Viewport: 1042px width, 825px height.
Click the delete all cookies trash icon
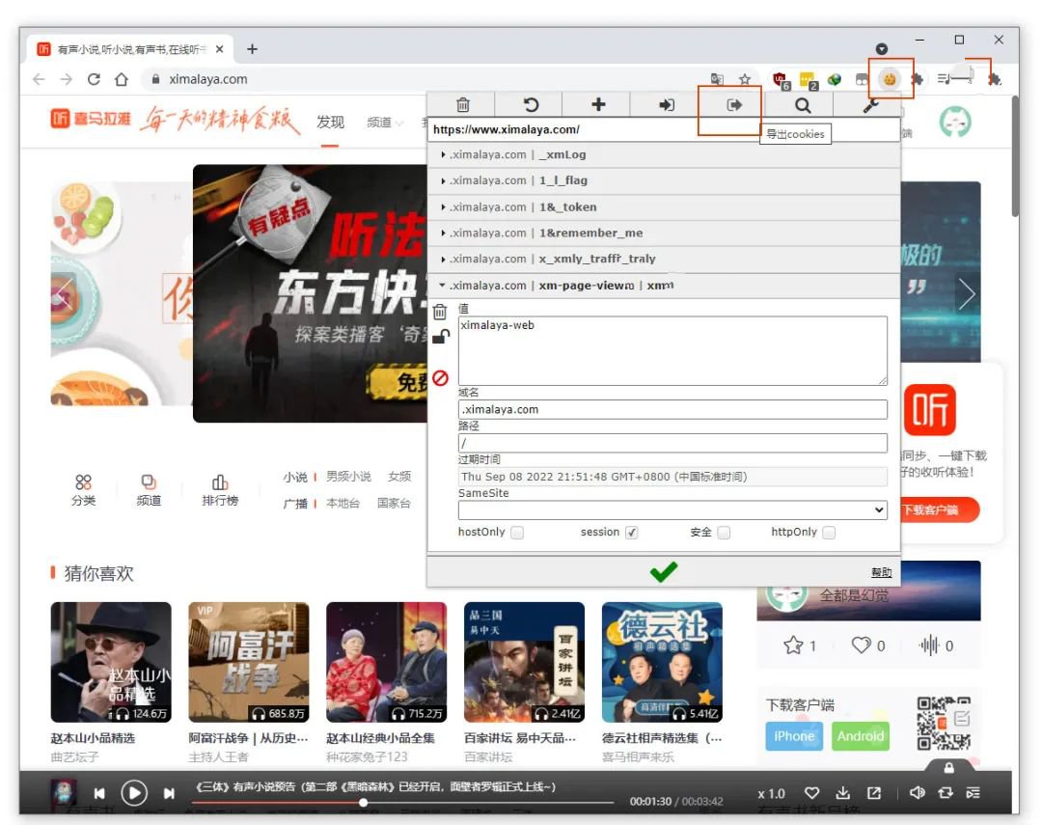[x=462, y=105]
